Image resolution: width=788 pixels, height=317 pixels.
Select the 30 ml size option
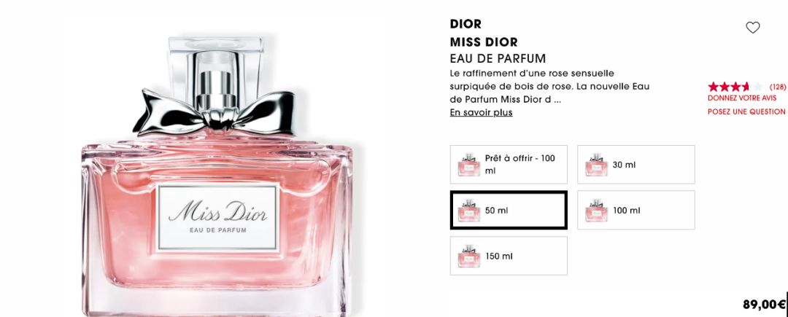click(636, 165)
